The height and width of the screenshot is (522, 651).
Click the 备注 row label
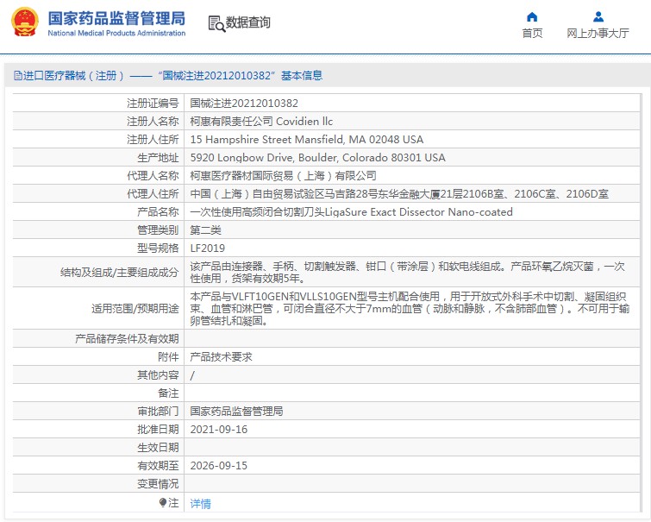(x=168, y=393)
